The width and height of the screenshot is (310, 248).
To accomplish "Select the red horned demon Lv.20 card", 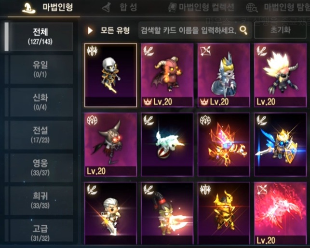I will (x=167, y=75).
